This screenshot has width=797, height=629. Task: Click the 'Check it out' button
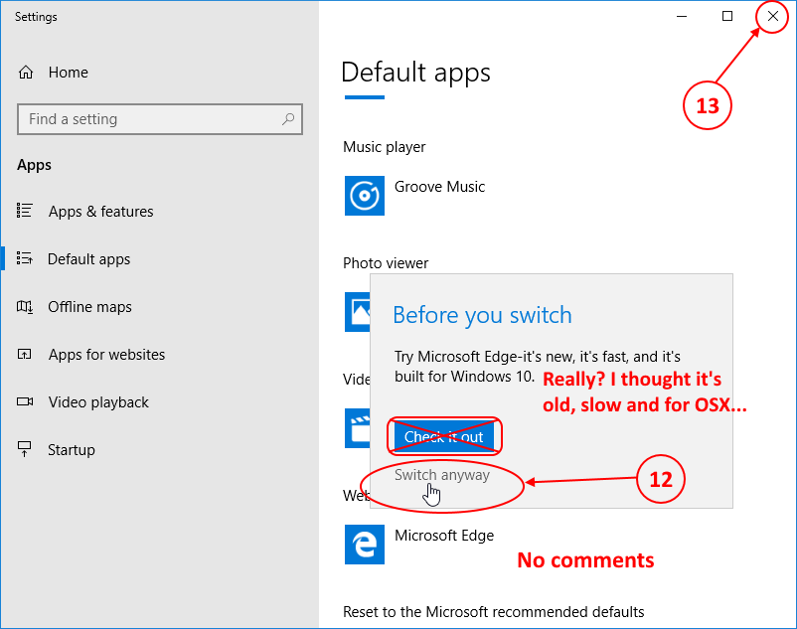444,436
